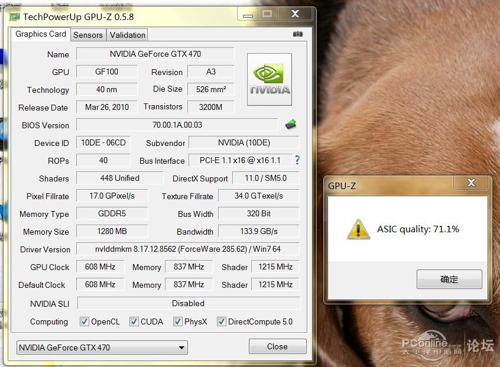Click the Revision field A3
The width and height of the screenshot is (500, 367).
coord(211,72)
